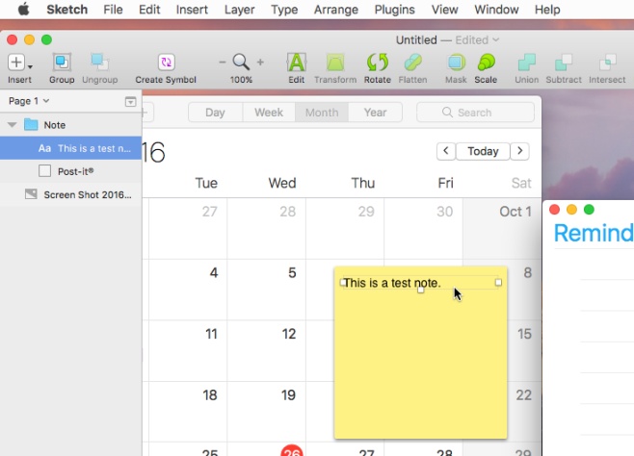Click the Untitled document title

tap(416, 40)
